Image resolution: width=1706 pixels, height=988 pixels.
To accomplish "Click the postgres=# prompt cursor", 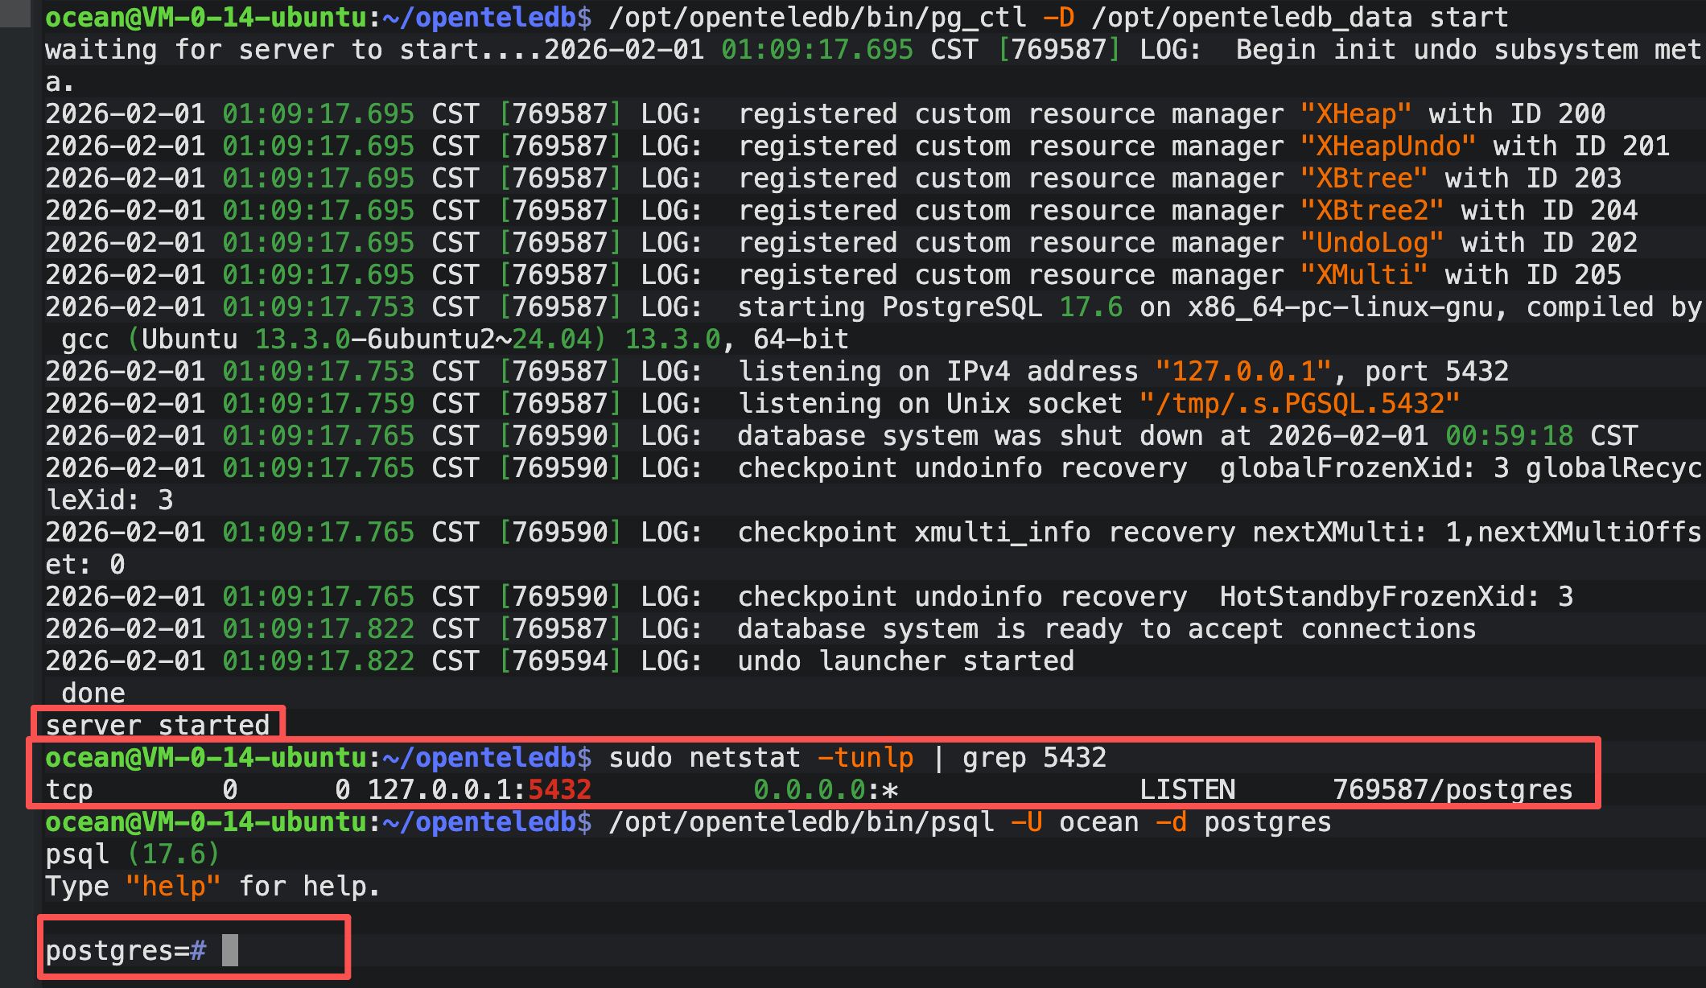I will click(x=230, y=950).
